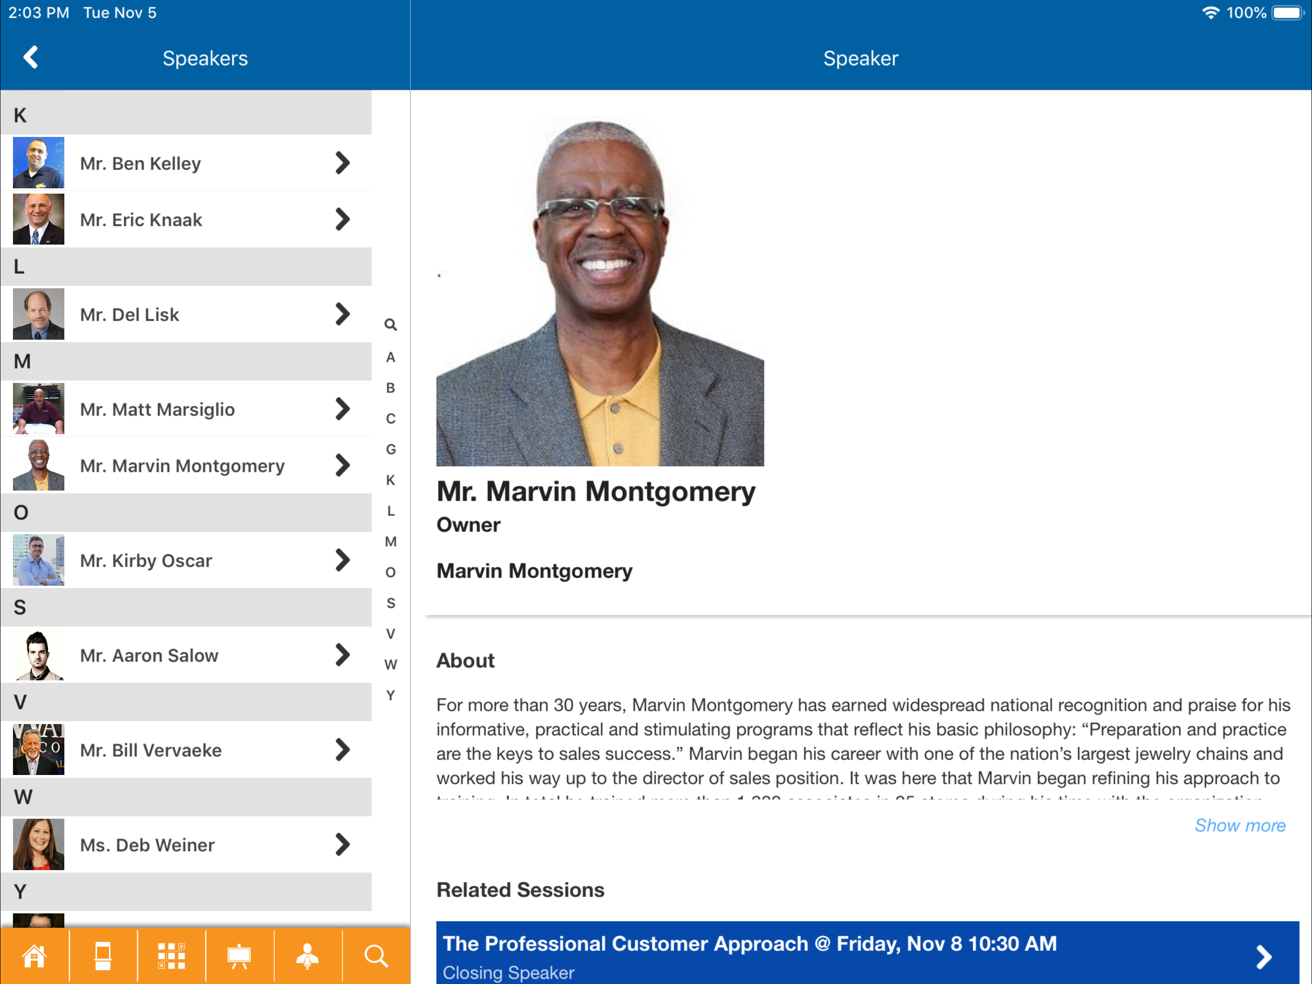Screen dimensions: 1312x984
Task: Select the name Mr. Bill Vervaeke
Action: coord(151,750)
